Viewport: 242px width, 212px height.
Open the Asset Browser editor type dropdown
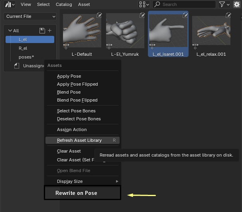[10, 4]
